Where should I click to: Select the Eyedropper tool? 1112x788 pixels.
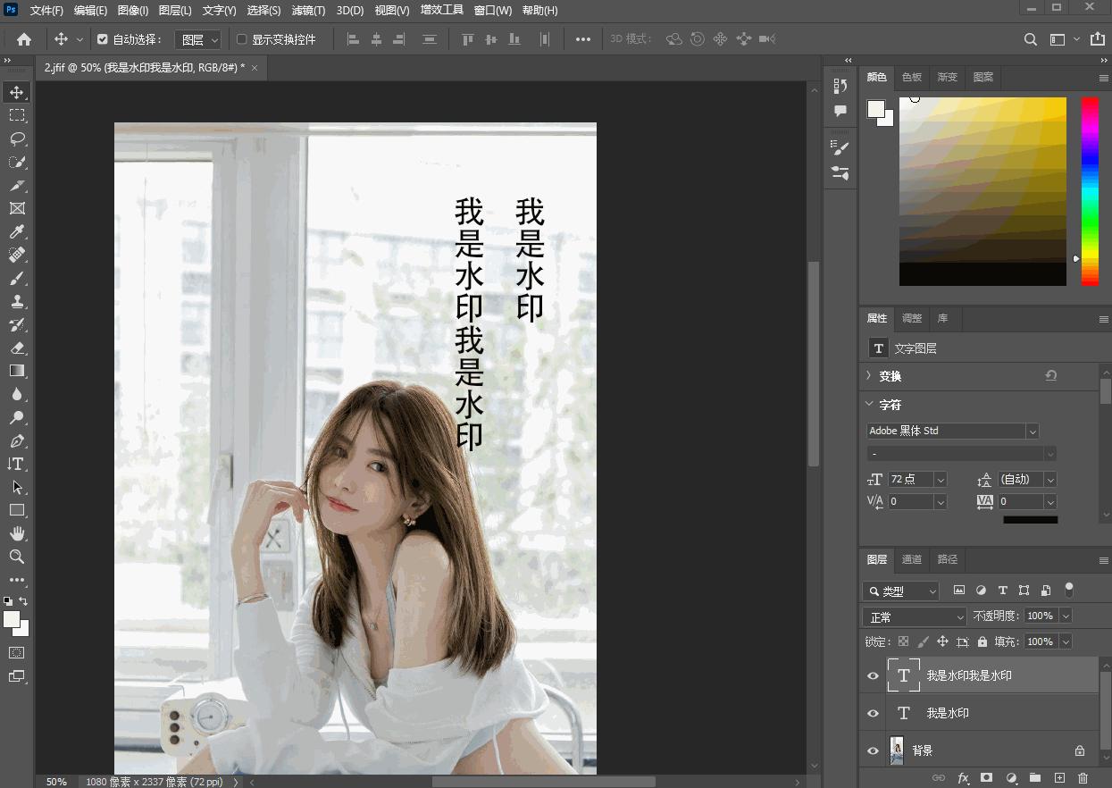17,232
